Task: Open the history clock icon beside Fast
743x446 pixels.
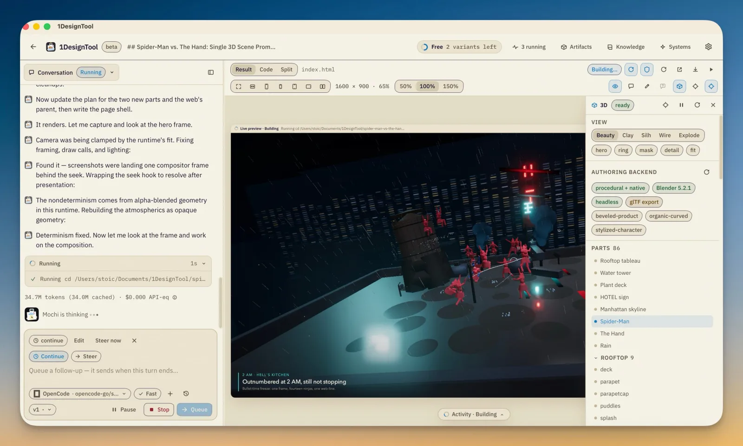Action: pos(186,394)
